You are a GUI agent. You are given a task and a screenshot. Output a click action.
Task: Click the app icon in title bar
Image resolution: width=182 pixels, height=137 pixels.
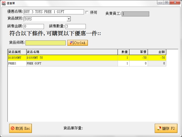(x=4, y=3)
